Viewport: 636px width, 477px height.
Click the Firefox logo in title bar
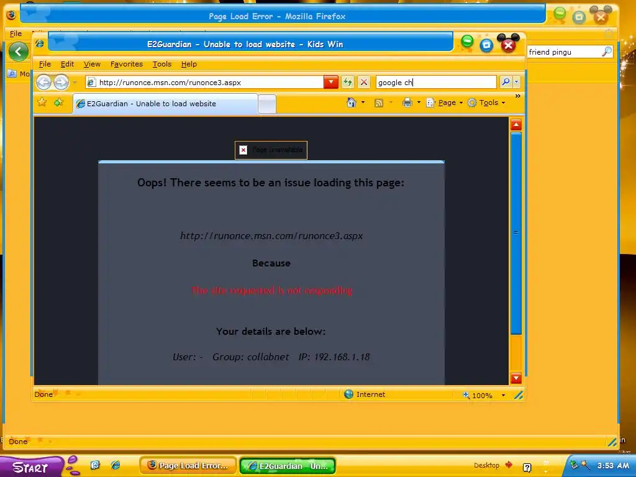(x=11, y=15)
